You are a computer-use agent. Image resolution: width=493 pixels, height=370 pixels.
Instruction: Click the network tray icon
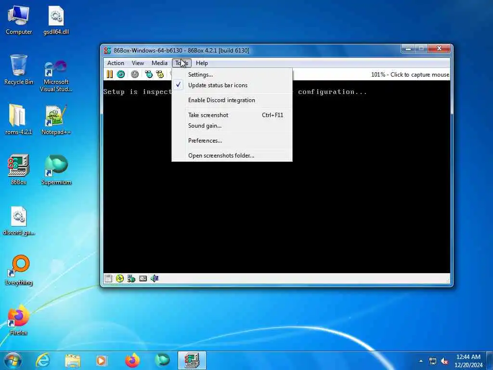(433, 361)
